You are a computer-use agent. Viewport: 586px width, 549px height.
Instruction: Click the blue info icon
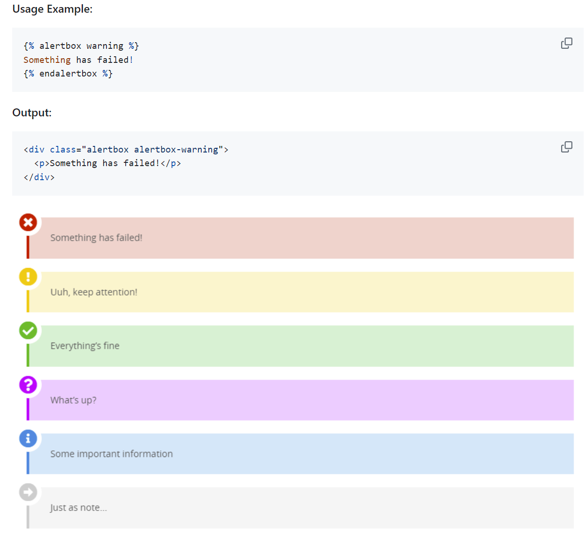(x=28, y=438)
